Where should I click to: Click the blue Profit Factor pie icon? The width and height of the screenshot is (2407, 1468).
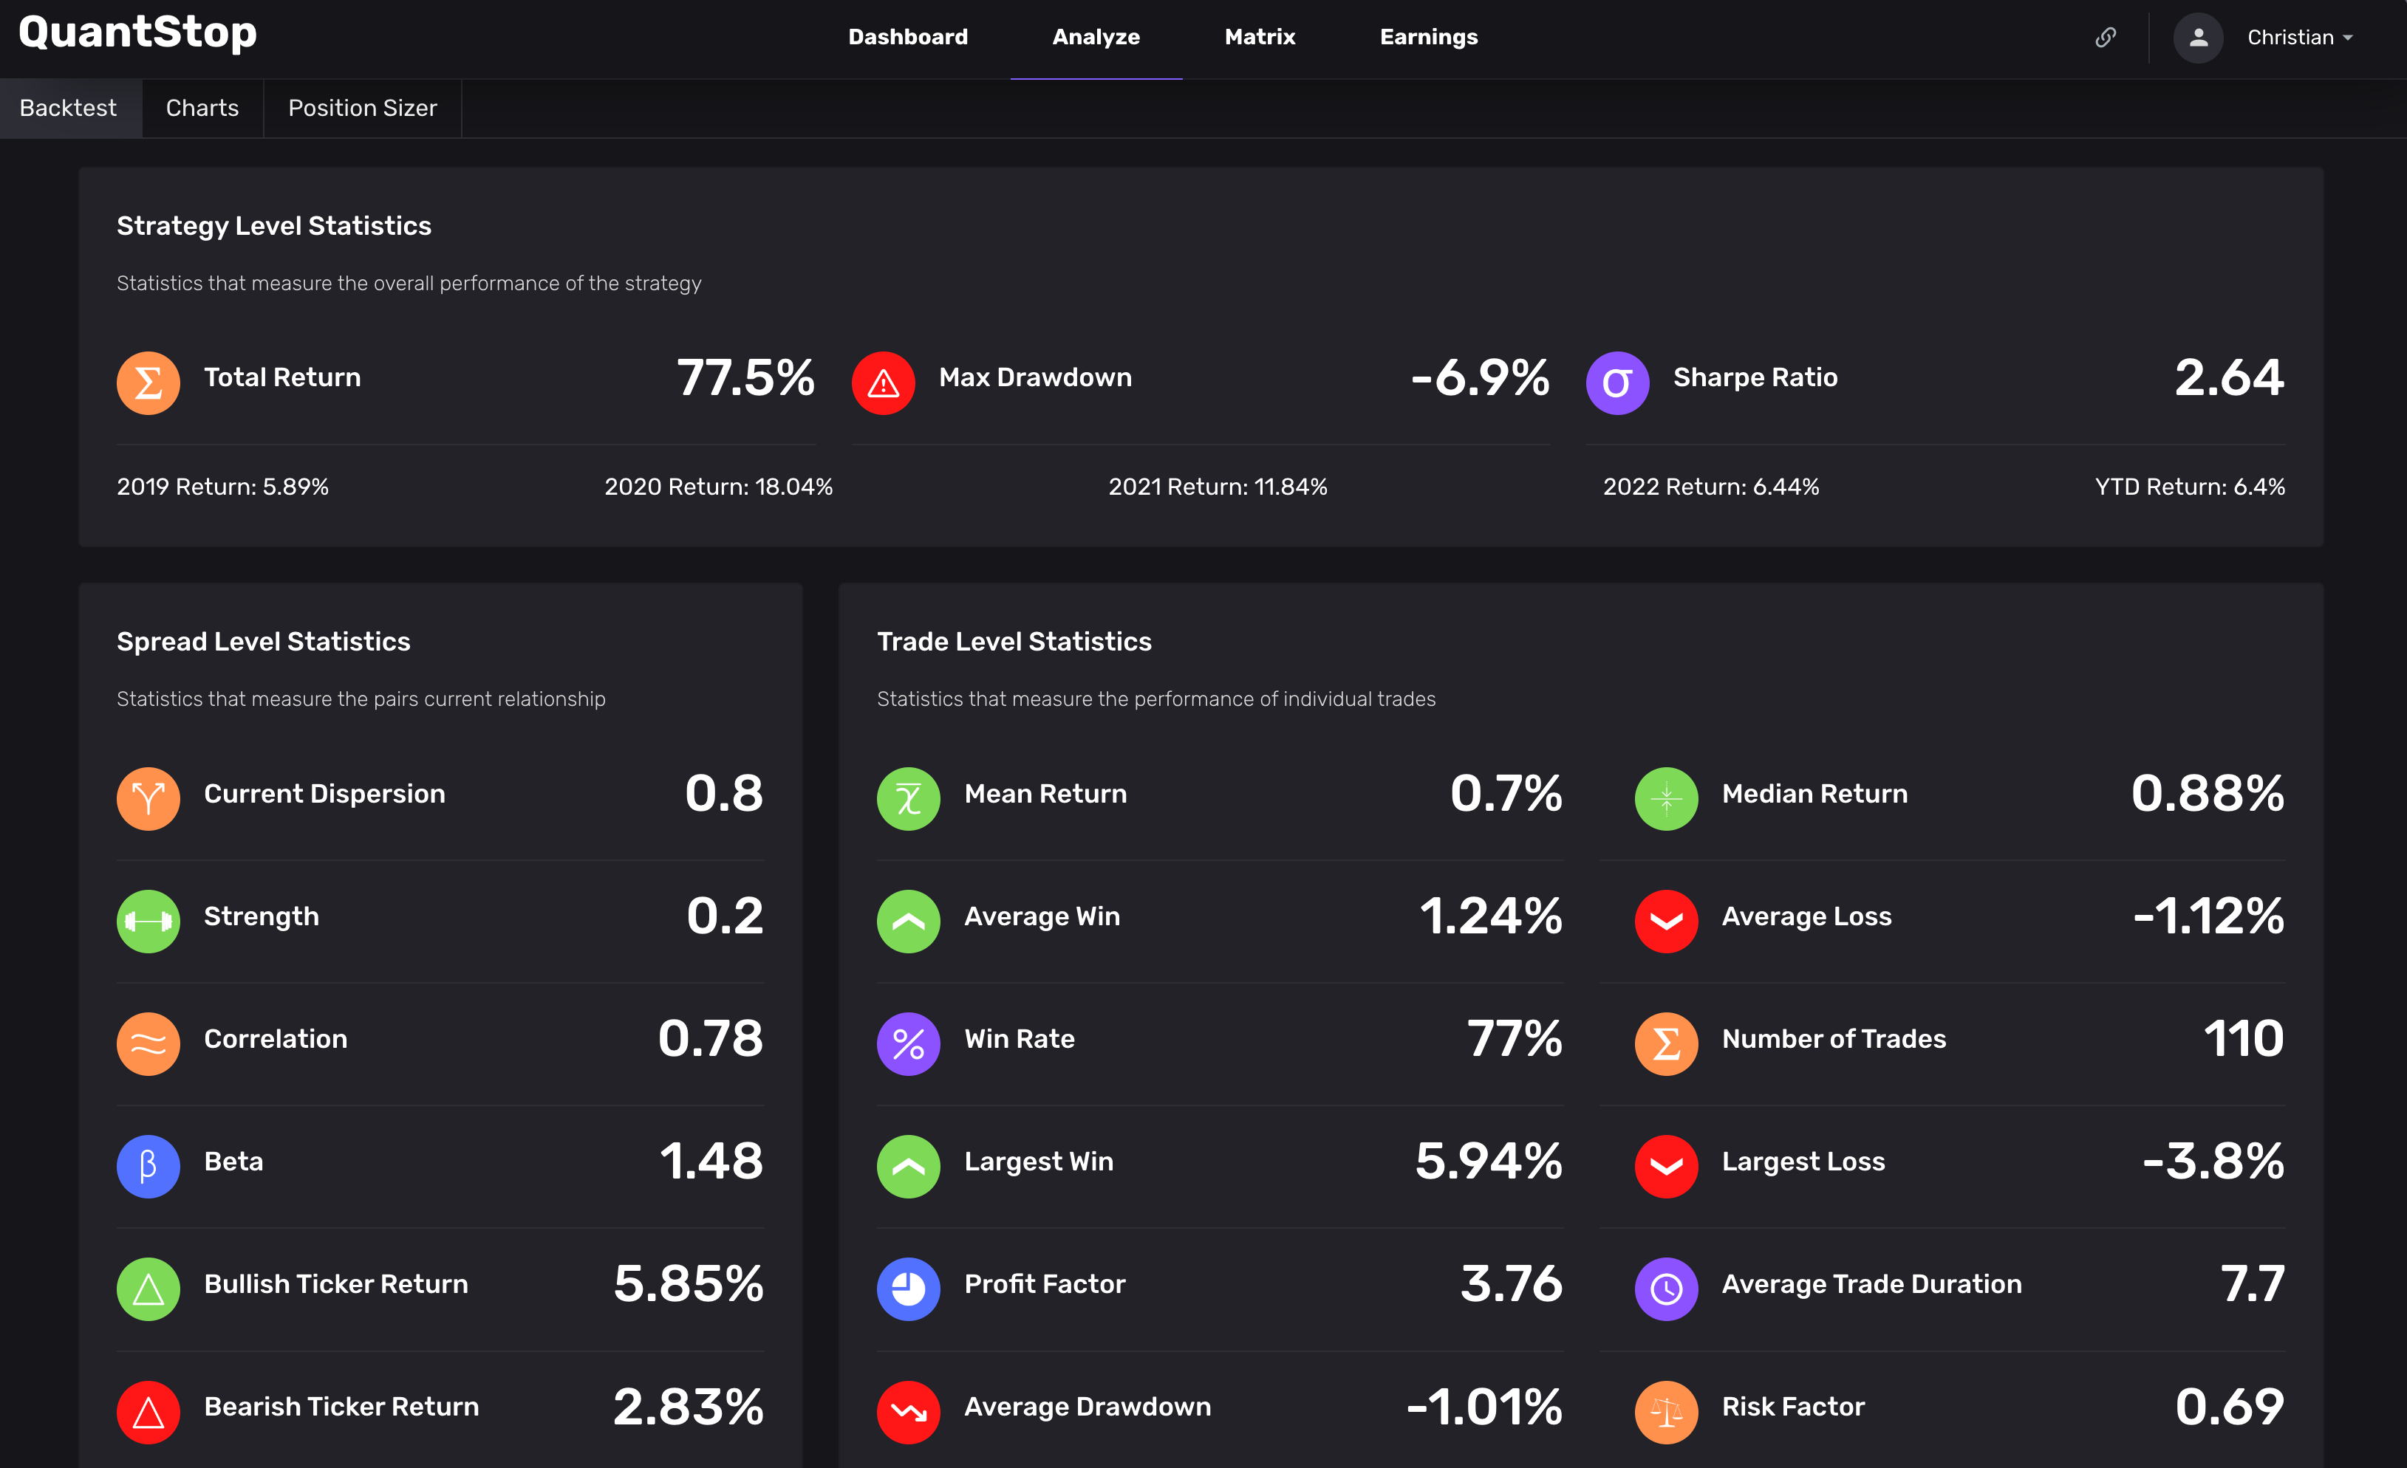click(907, 1289)
